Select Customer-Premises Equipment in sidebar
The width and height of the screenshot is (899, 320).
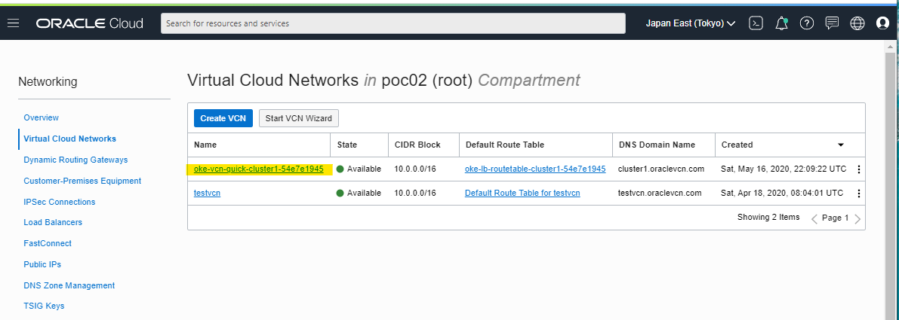pyautogui.click(x=82, y=181)
